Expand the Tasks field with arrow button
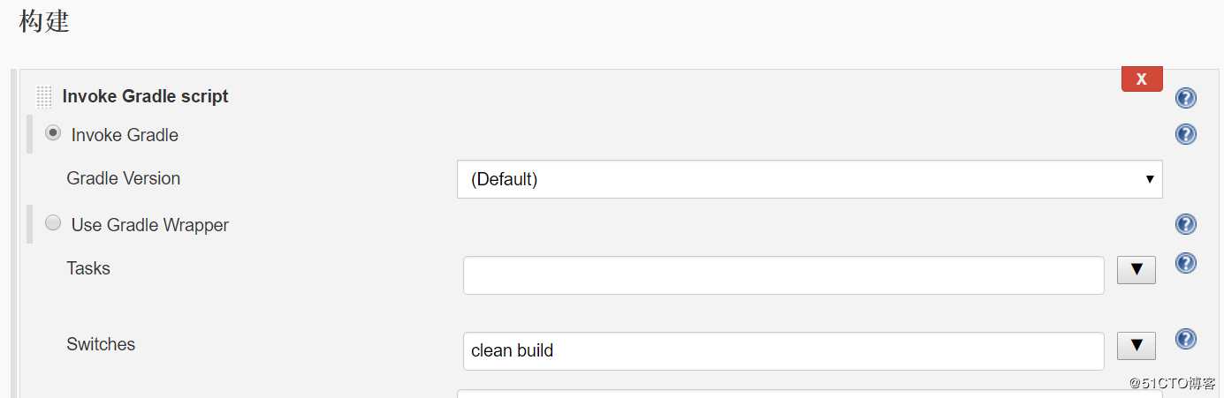This screenshot has height=398, width=1224. 1137,270
